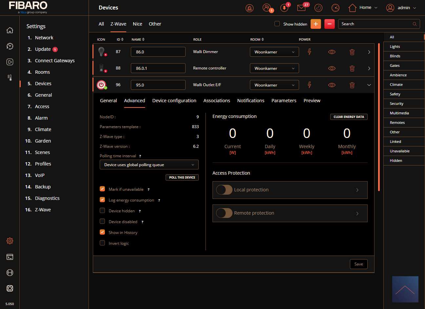Click the Poll This Device button
This screenshot has height=309, width=425.
tap(182, 177)
